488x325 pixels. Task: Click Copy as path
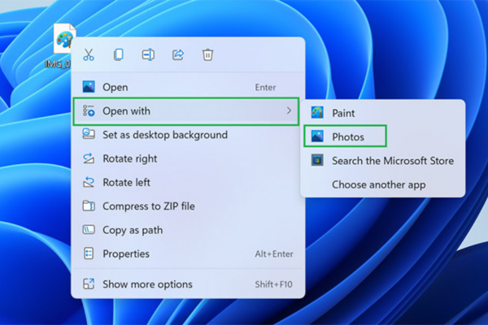click(x=188, y=230)
